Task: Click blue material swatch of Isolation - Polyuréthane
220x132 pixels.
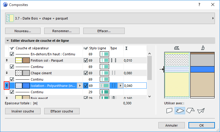Action: point(26,86)
